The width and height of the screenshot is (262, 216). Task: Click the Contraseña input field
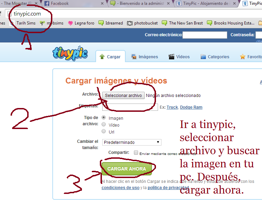pyautogui.click(x=259, y=35)
